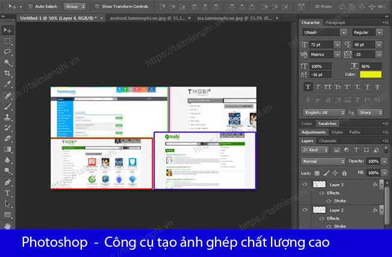Enable Show Transform Controls checkbox
Image resolution: width=392 pixels, height=257 pixels.
pyautogui.click(x=97, y=7)
